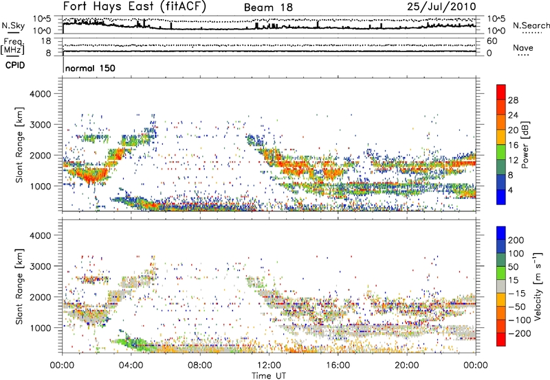Click the -100 label on Velocity colorbar
Screen dimensions: 550x380
click(519, 320)
